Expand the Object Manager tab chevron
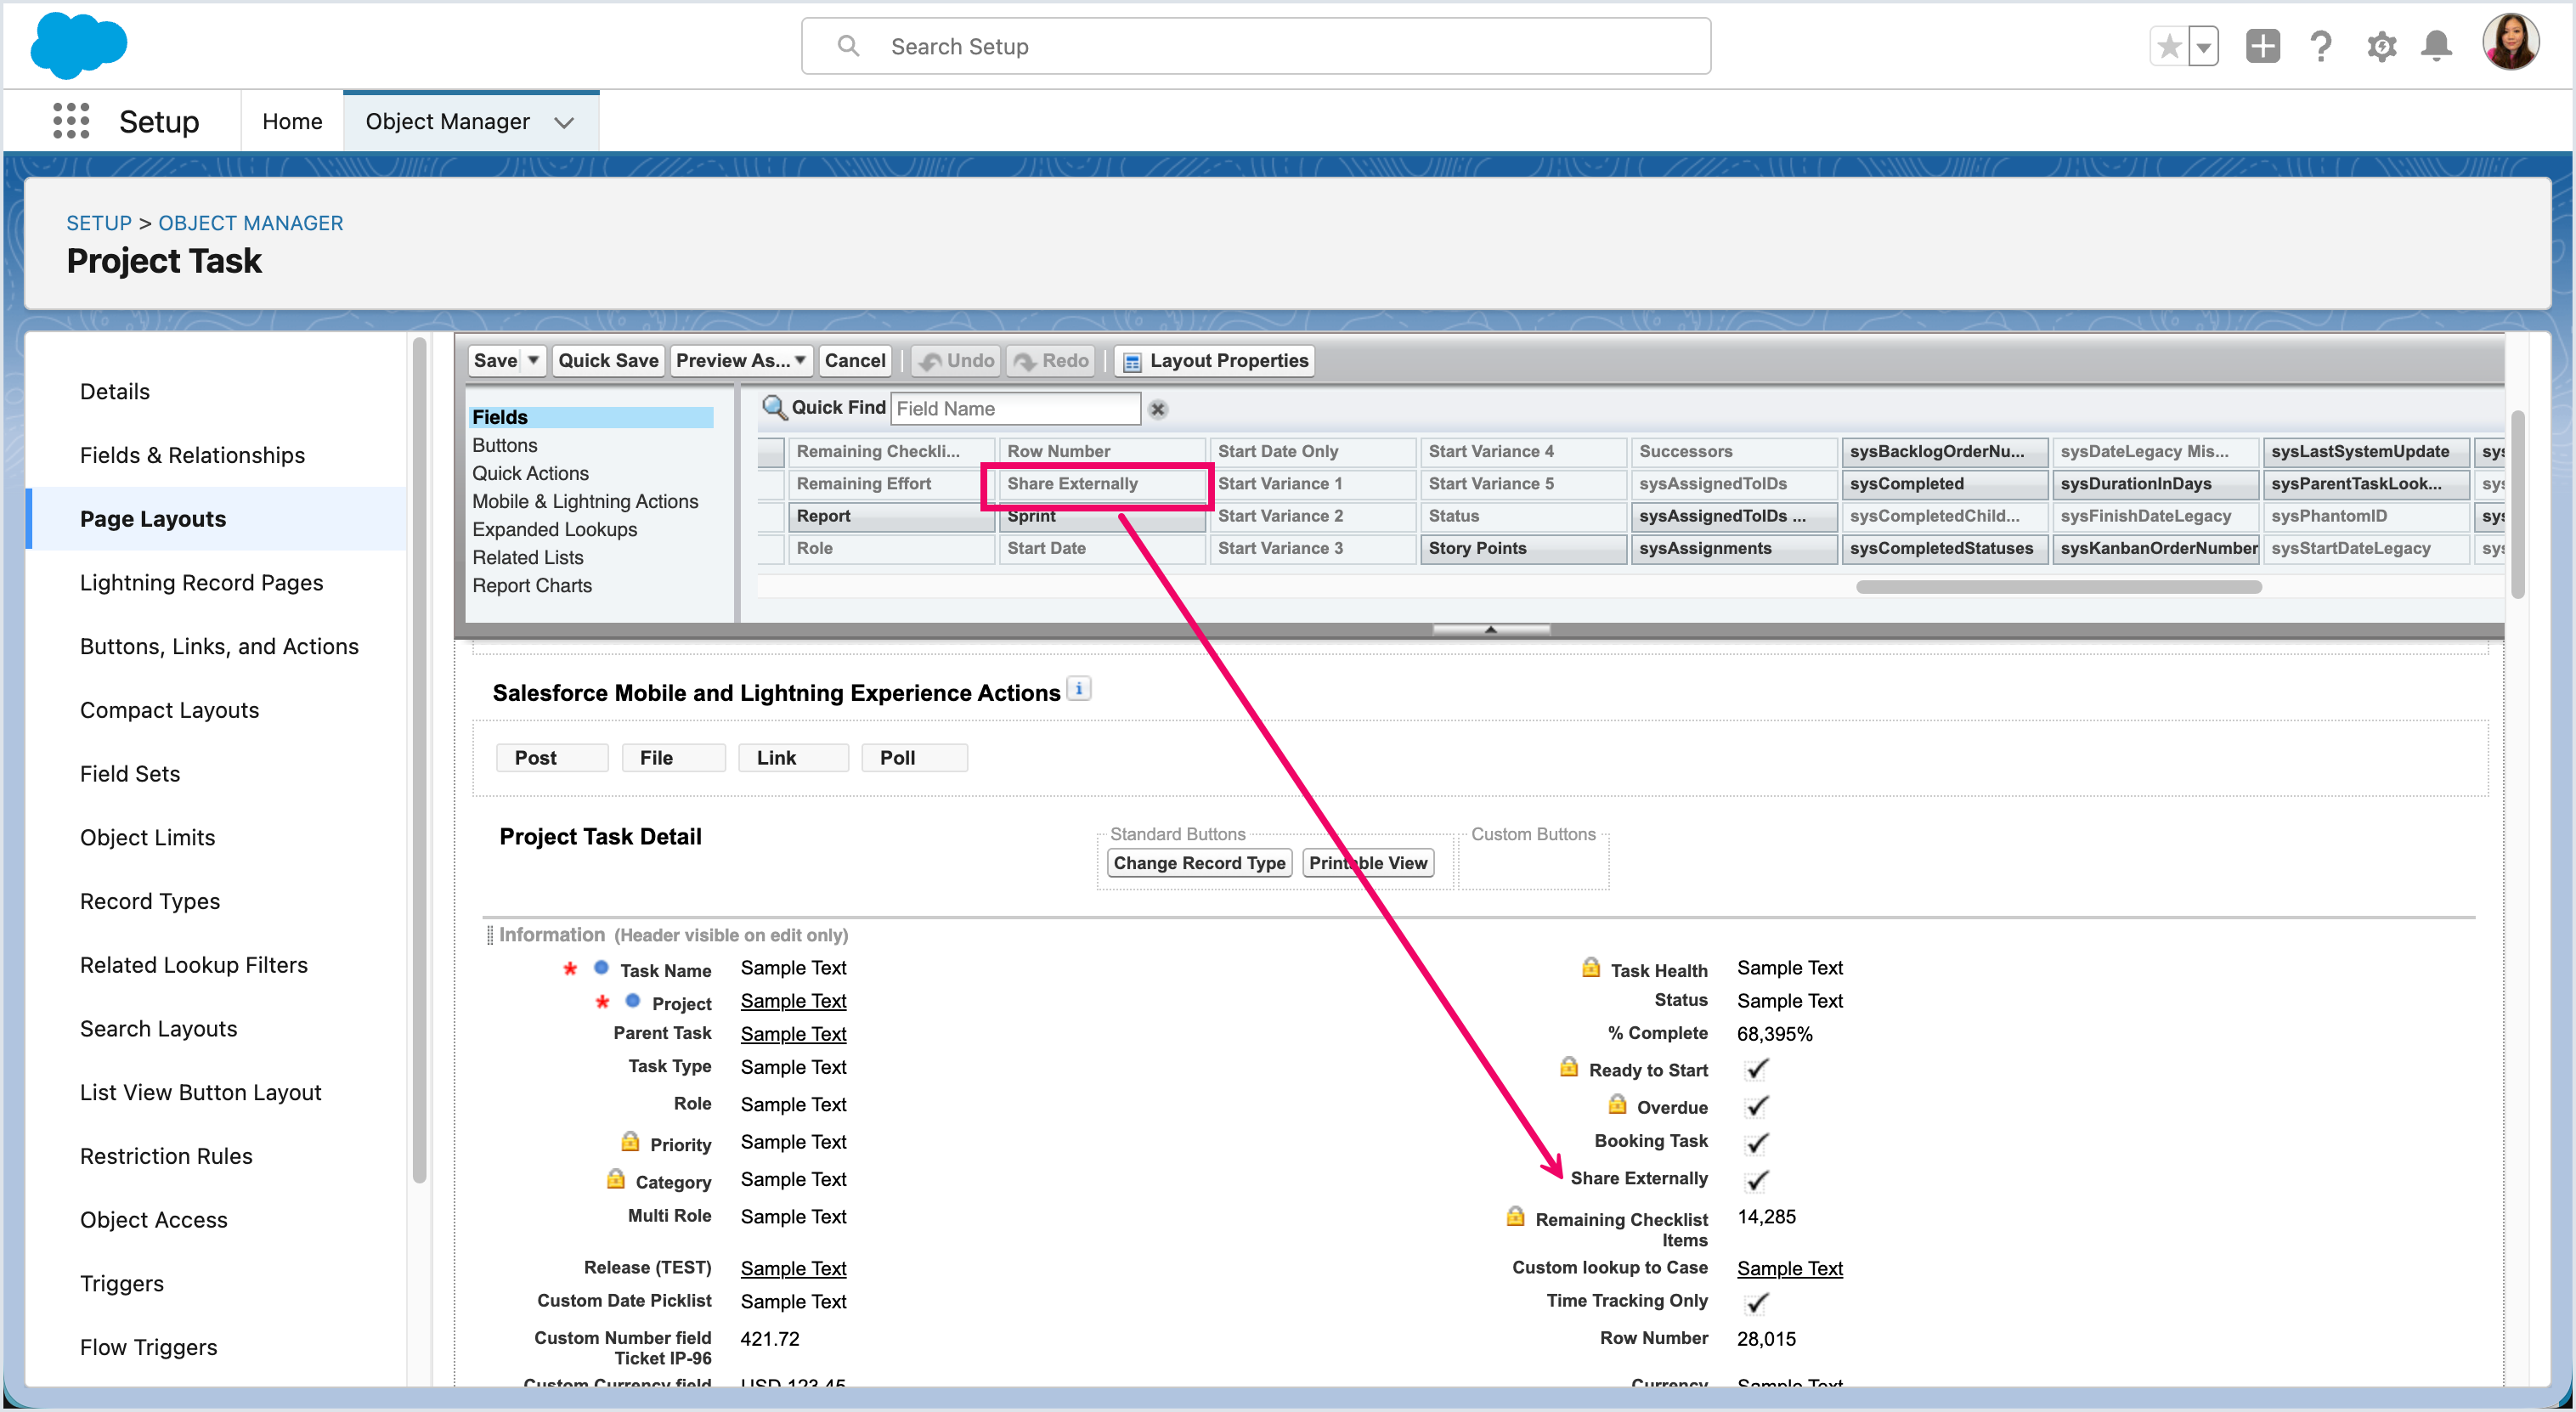The image size is (2576, 1412). (x=564, y=122)
